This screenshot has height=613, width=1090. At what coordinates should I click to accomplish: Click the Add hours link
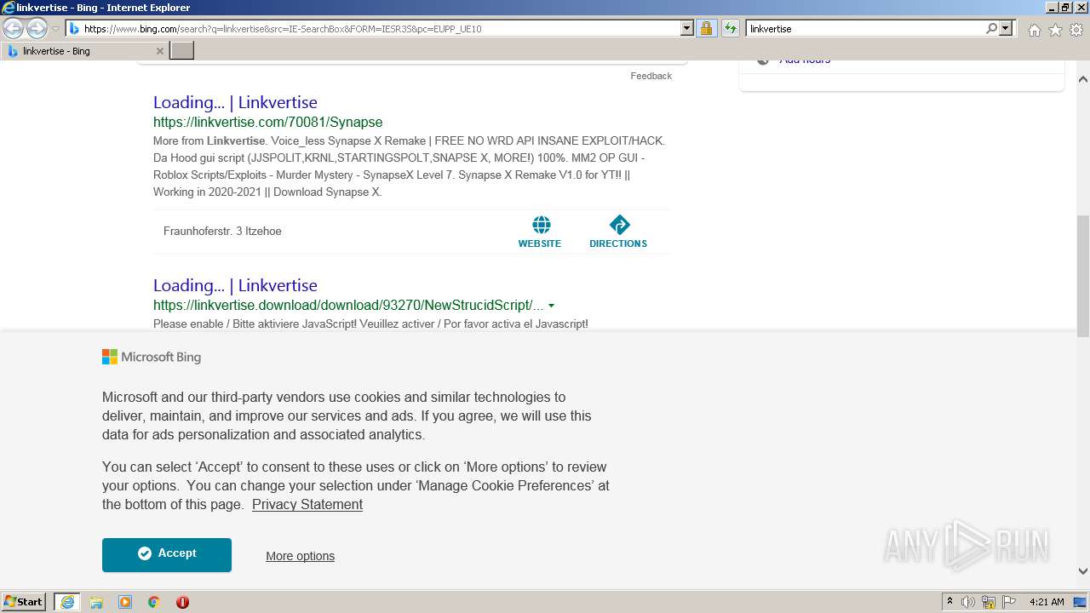tap(805, 59)
